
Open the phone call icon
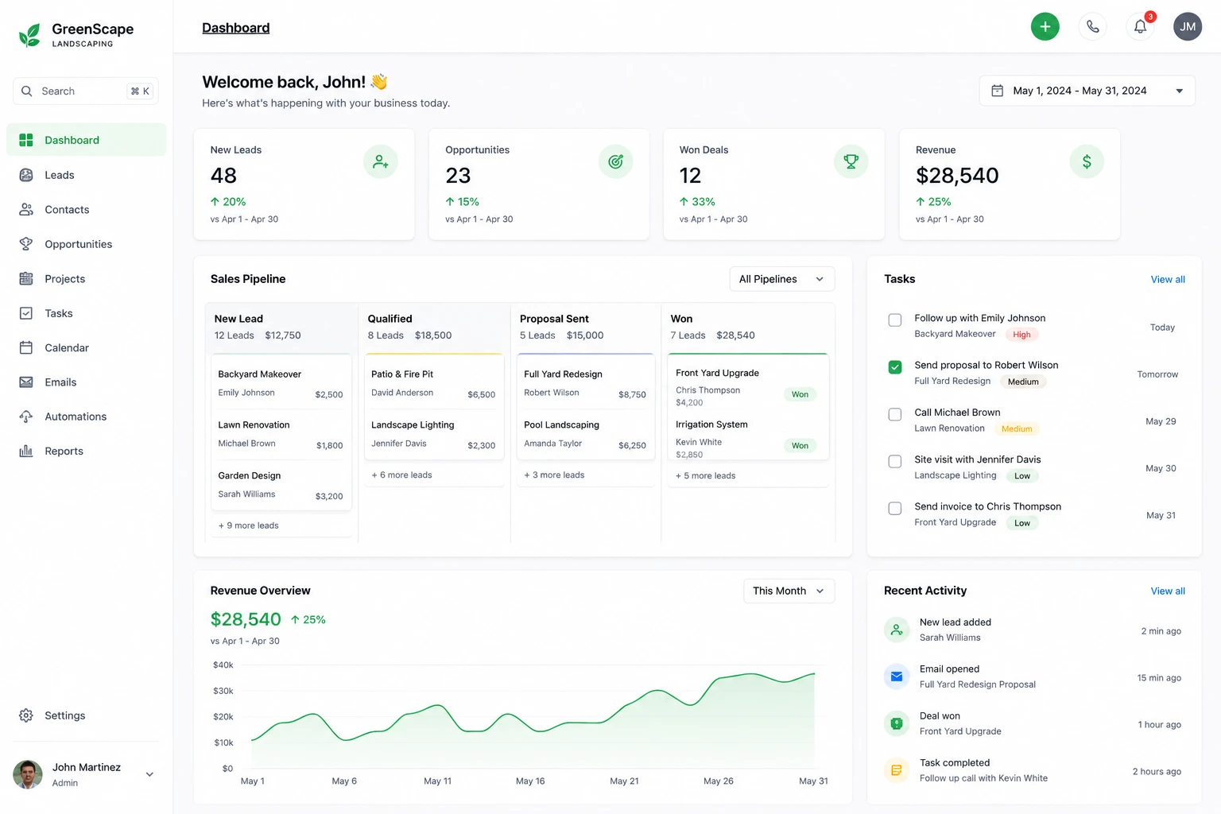click(x=1093, y=26)
